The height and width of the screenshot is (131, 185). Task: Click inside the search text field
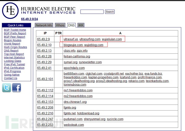92,12
